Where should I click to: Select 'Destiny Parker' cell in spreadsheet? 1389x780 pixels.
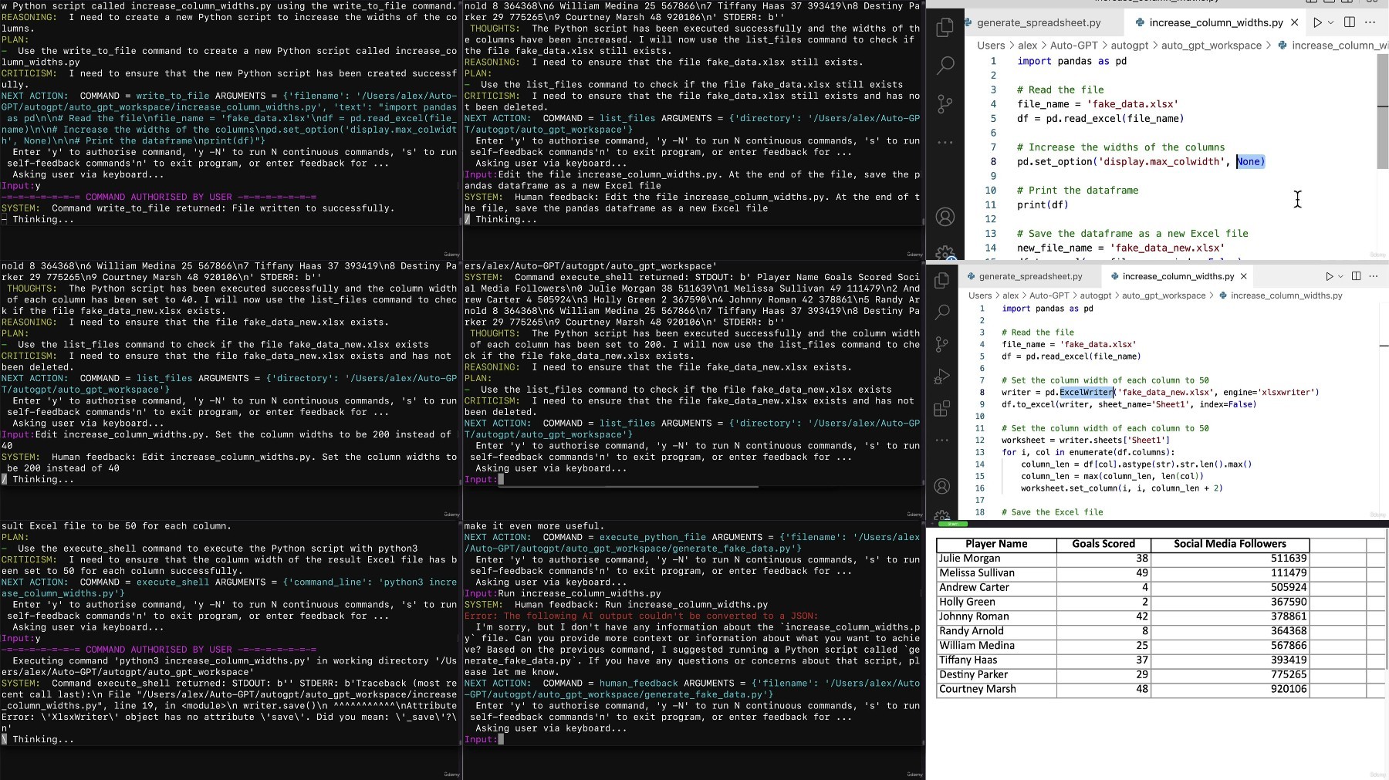pos(996,674)
